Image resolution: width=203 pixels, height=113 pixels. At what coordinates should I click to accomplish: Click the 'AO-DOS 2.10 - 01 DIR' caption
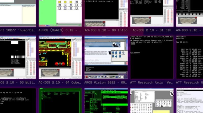152,30
